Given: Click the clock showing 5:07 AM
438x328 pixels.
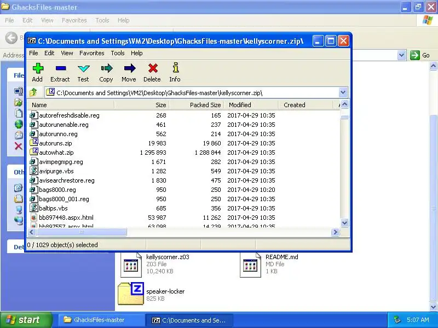Looking at the screenshot, I should click(x=418, y=320).
